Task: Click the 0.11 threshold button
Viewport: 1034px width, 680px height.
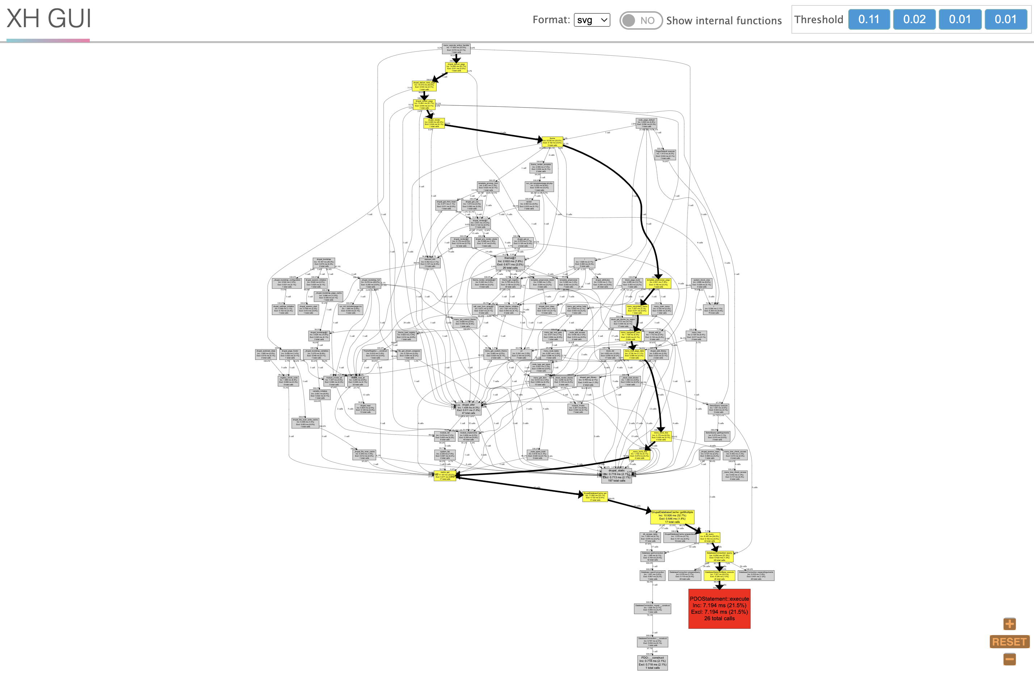Action: [869, 20]
